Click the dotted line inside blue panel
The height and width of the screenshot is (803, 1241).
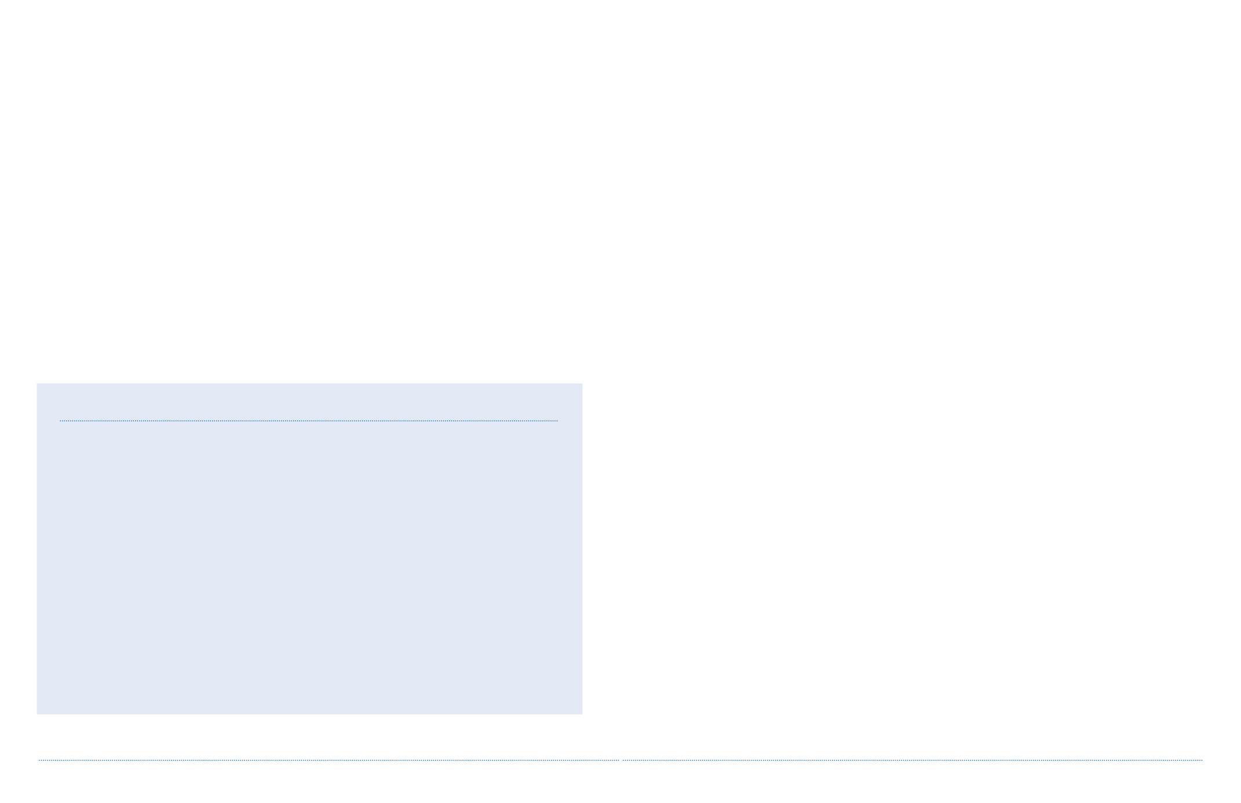point(308,421)
